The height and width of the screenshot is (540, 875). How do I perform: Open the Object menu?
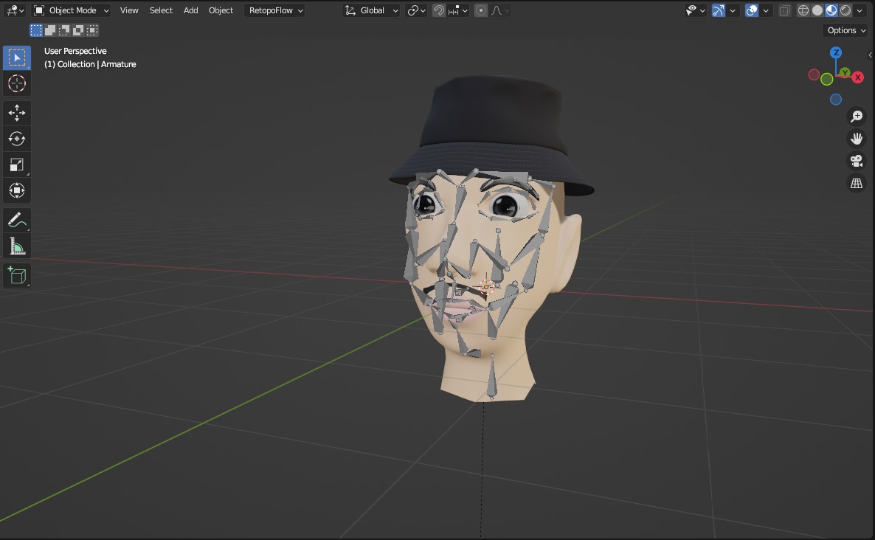tap(221, 10)
